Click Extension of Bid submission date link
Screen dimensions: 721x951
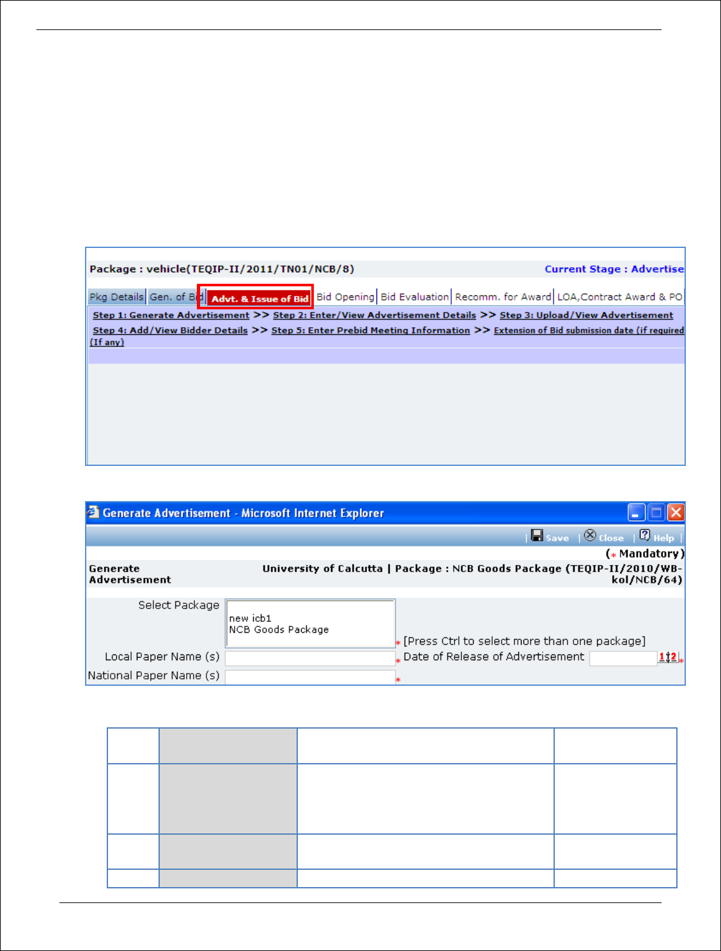tap(589, 330)
